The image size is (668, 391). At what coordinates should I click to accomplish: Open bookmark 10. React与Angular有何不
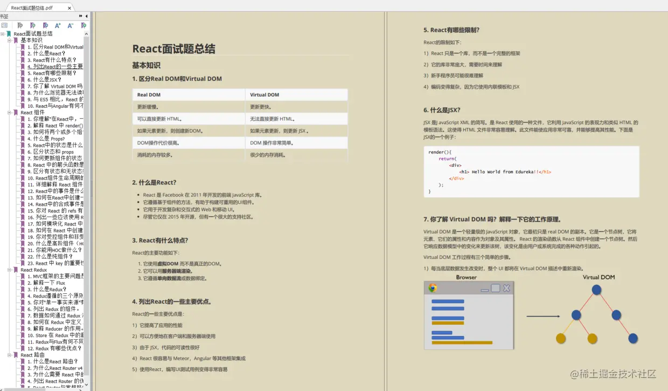coord(55,106)
